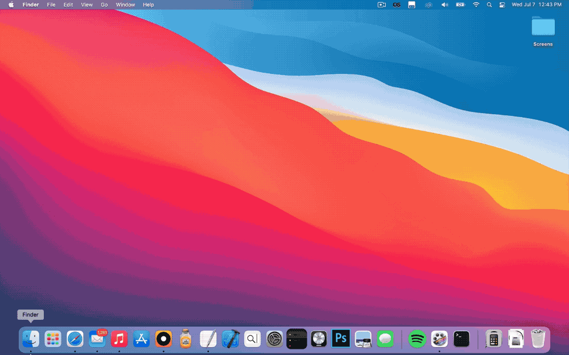The image size is (569, 355).
Task: Open the Wi-Fi menu
Action: (x=476, y=5)
